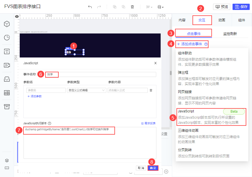
Task: Click inside the JavaScript script text area
Action: 90,143
